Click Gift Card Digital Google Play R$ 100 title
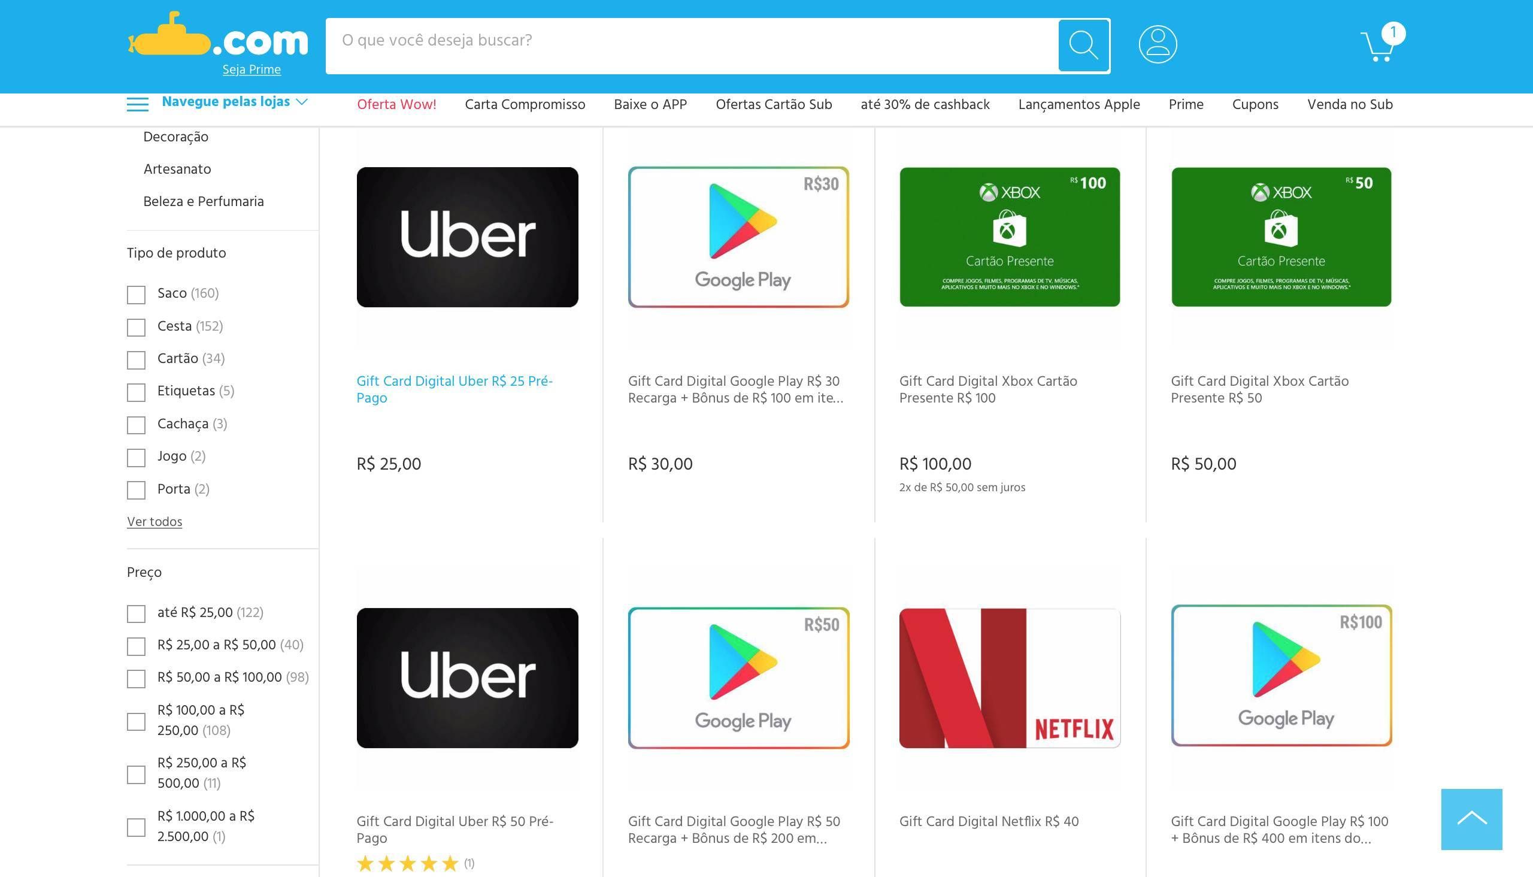 1280,830
